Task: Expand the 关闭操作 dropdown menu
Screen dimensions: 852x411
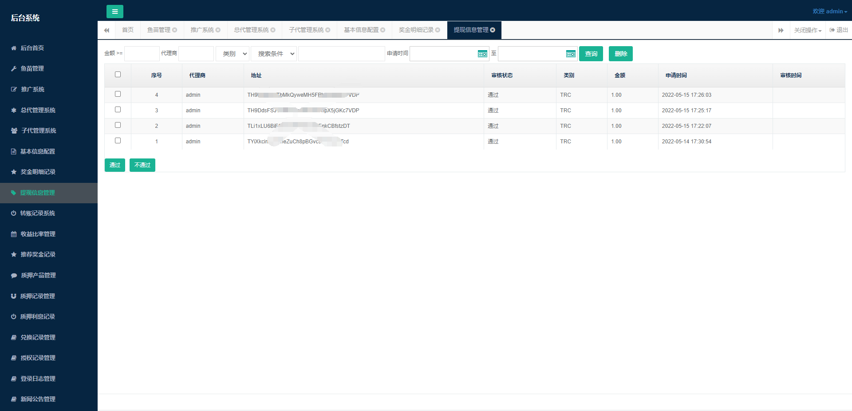Action: (808, 30)
